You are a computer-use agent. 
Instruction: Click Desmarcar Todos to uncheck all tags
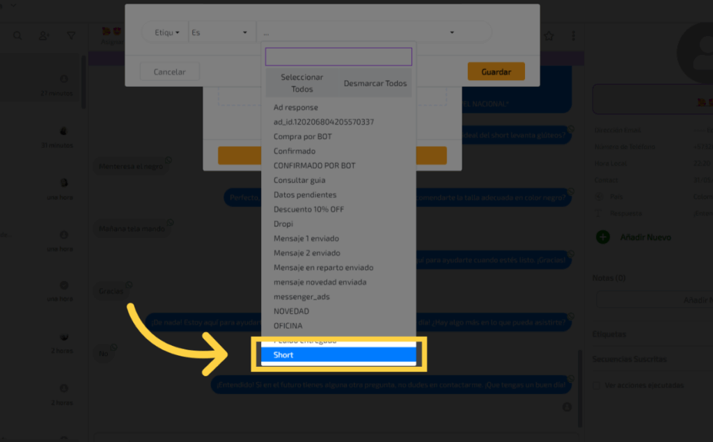coord(375,84)
